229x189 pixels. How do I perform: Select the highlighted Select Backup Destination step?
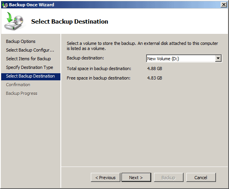coord(31,76)
